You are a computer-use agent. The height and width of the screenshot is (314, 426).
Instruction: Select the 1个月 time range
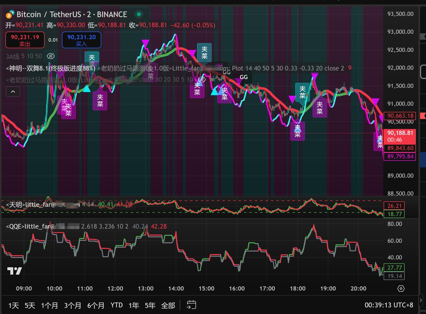(x=49, y=305)
